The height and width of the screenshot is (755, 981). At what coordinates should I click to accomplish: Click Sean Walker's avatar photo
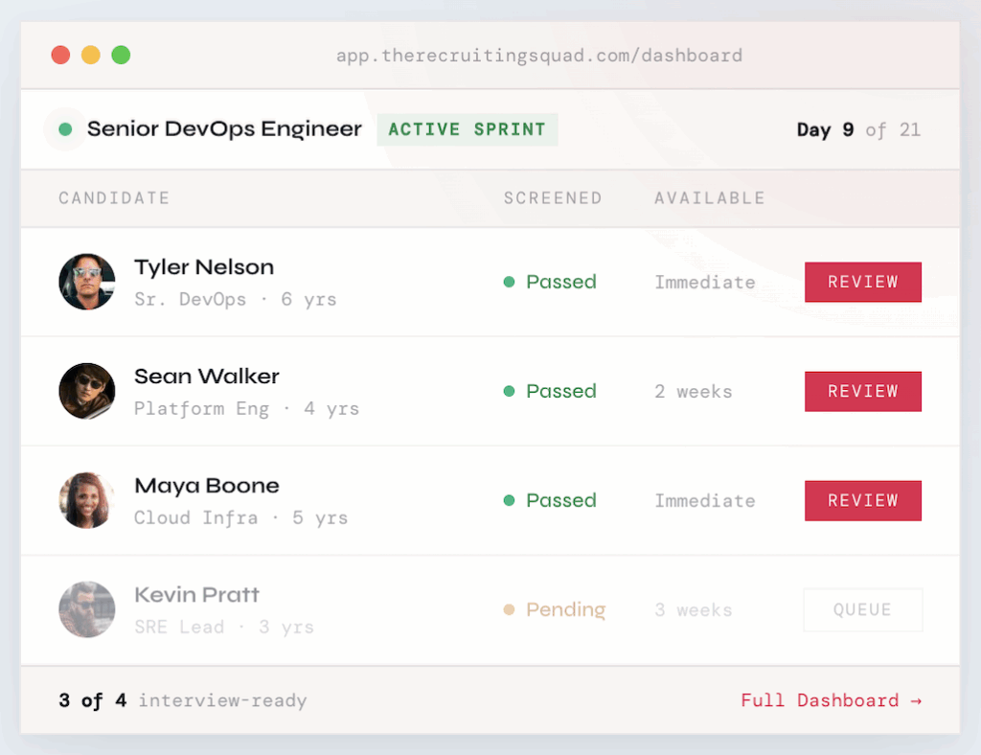tap(87, 391)
